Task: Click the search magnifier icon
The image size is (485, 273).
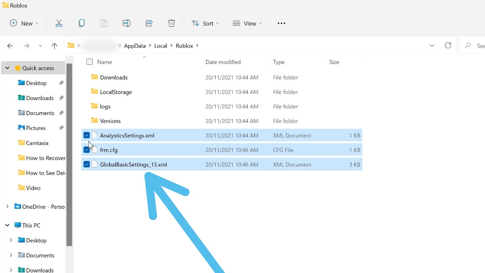Action: click(468, 46)
